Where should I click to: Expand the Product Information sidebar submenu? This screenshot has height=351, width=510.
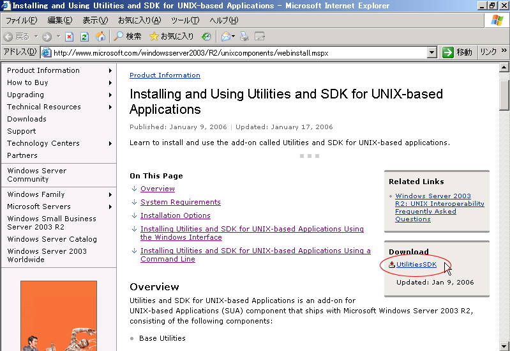pos(110,70)
